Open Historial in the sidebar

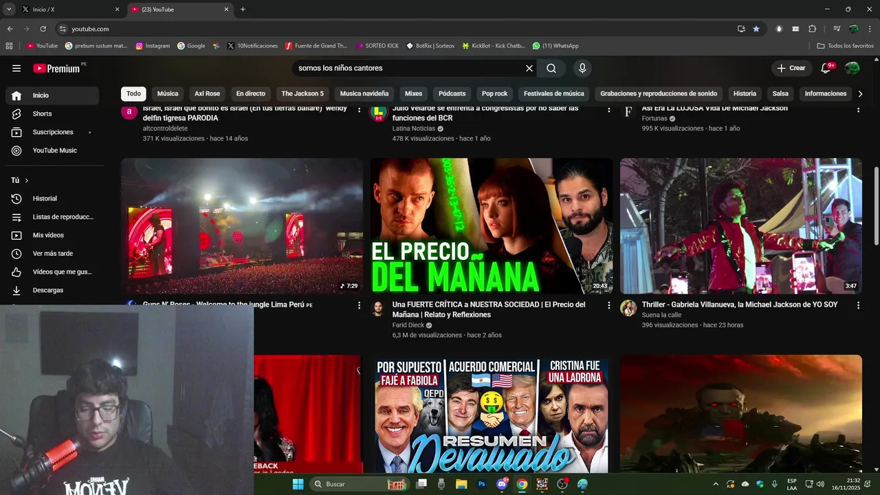pos(52,199)
